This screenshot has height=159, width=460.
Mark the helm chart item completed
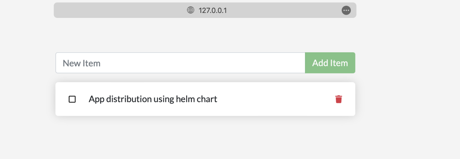click(x=72, y=99)
